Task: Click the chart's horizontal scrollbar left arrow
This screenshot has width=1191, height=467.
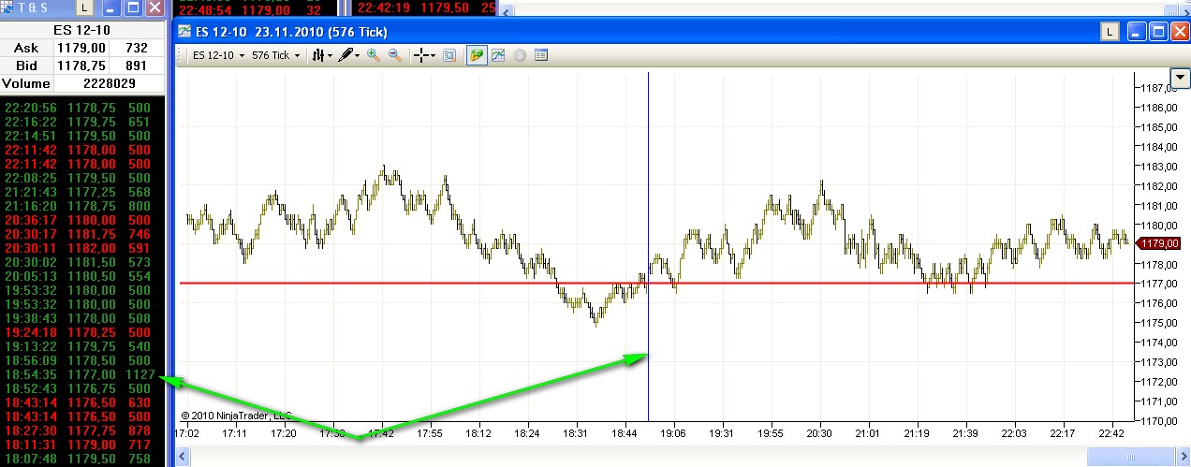Action: [184, 458]
